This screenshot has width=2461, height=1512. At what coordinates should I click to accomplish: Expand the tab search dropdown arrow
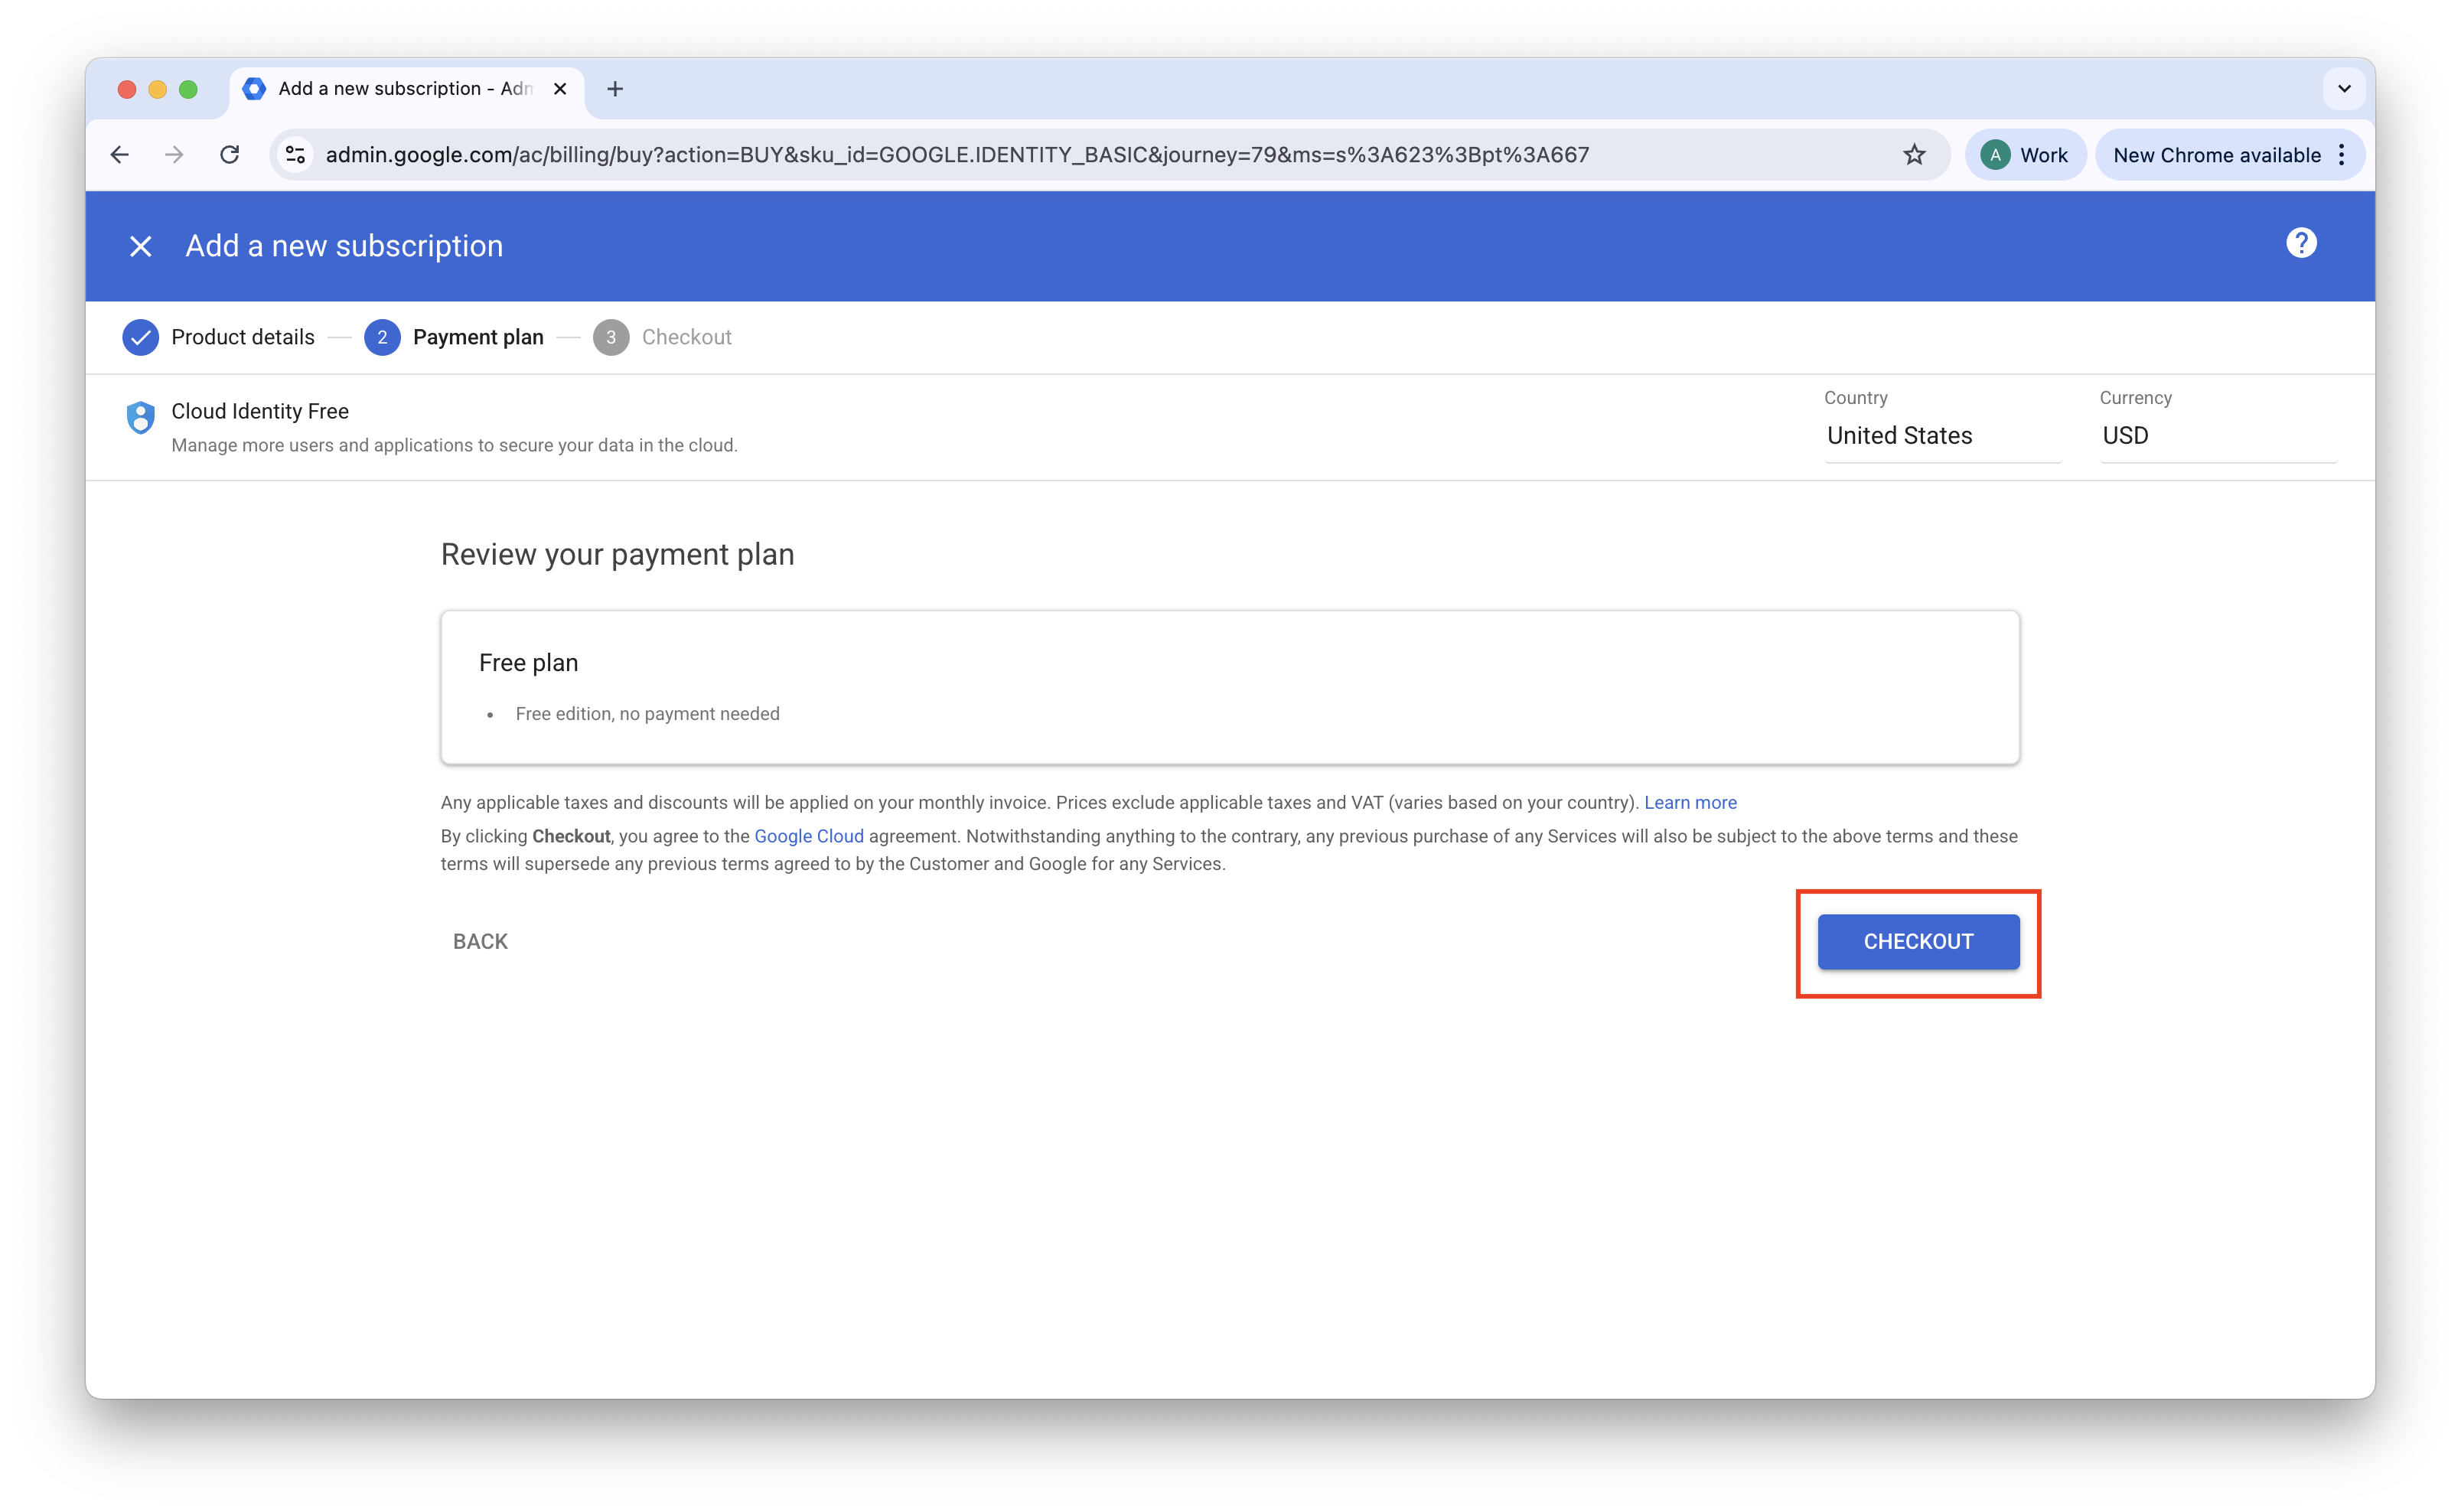click(x=2343, y=89)
